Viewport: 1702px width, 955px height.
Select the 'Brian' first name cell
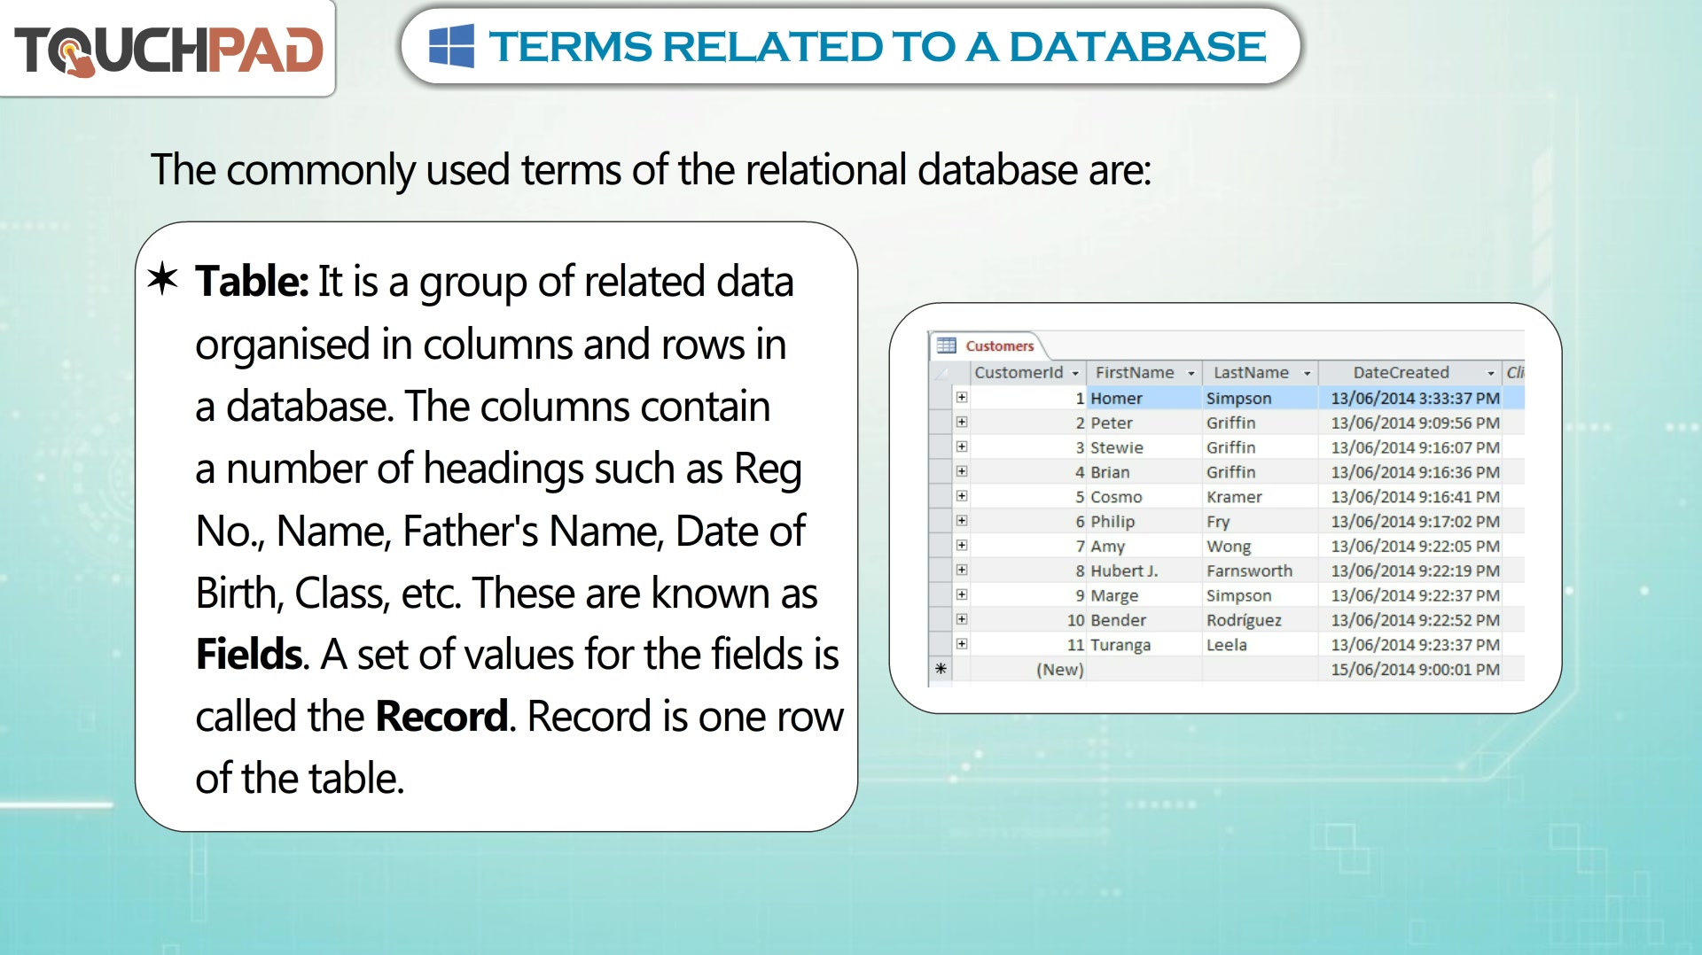click(x=1144, y=472)
